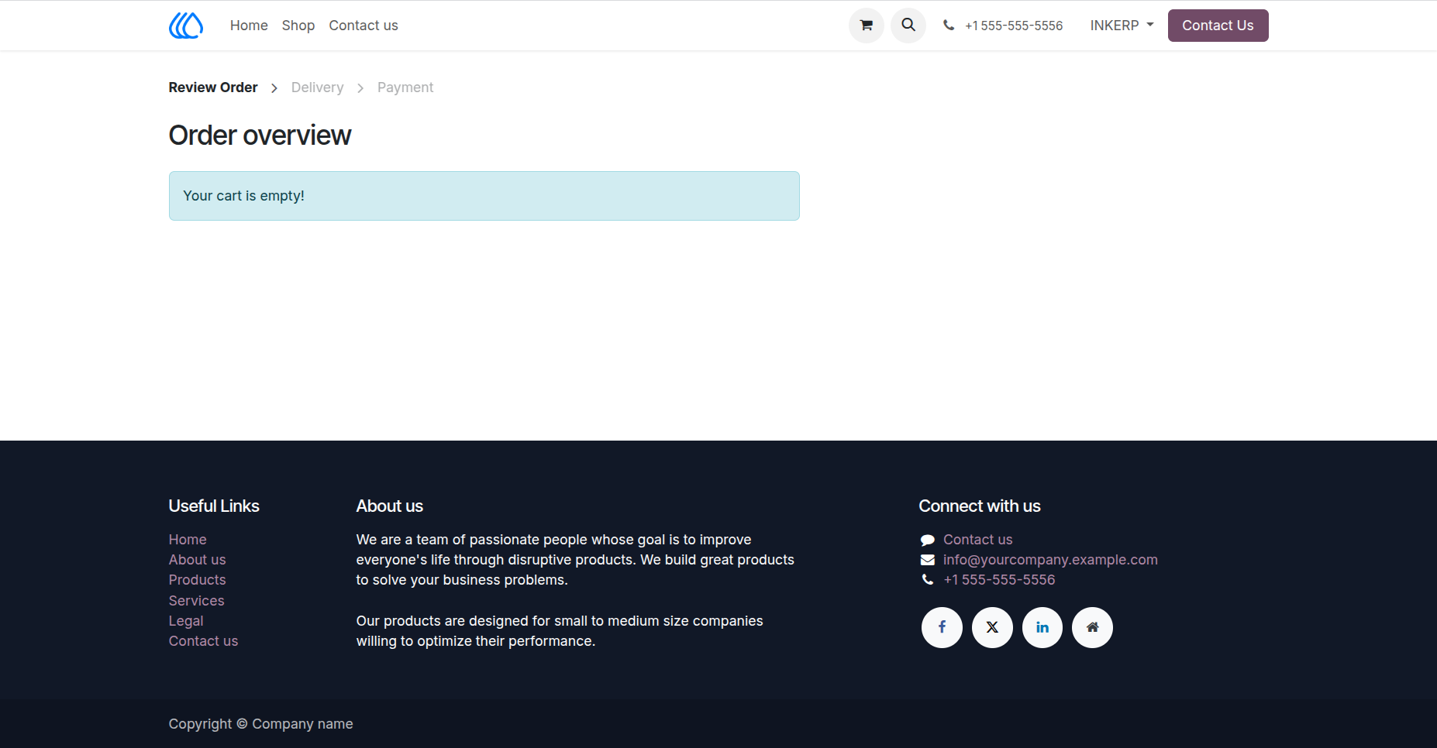Open the search magnifier icon
This screenshot has height=748, width=1437.
(908, 26)
